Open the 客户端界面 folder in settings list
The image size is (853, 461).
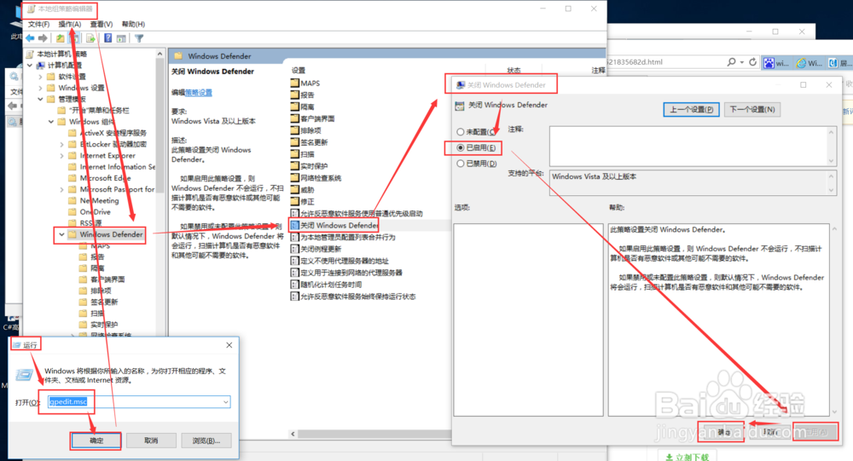point(313,118)
